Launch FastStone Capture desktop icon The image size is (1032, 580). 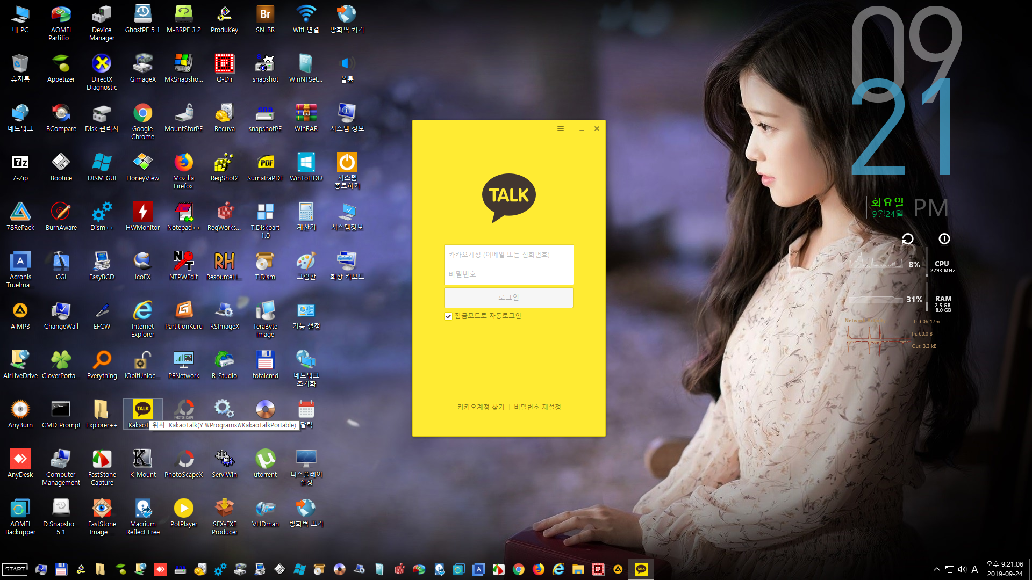(102, 467)
